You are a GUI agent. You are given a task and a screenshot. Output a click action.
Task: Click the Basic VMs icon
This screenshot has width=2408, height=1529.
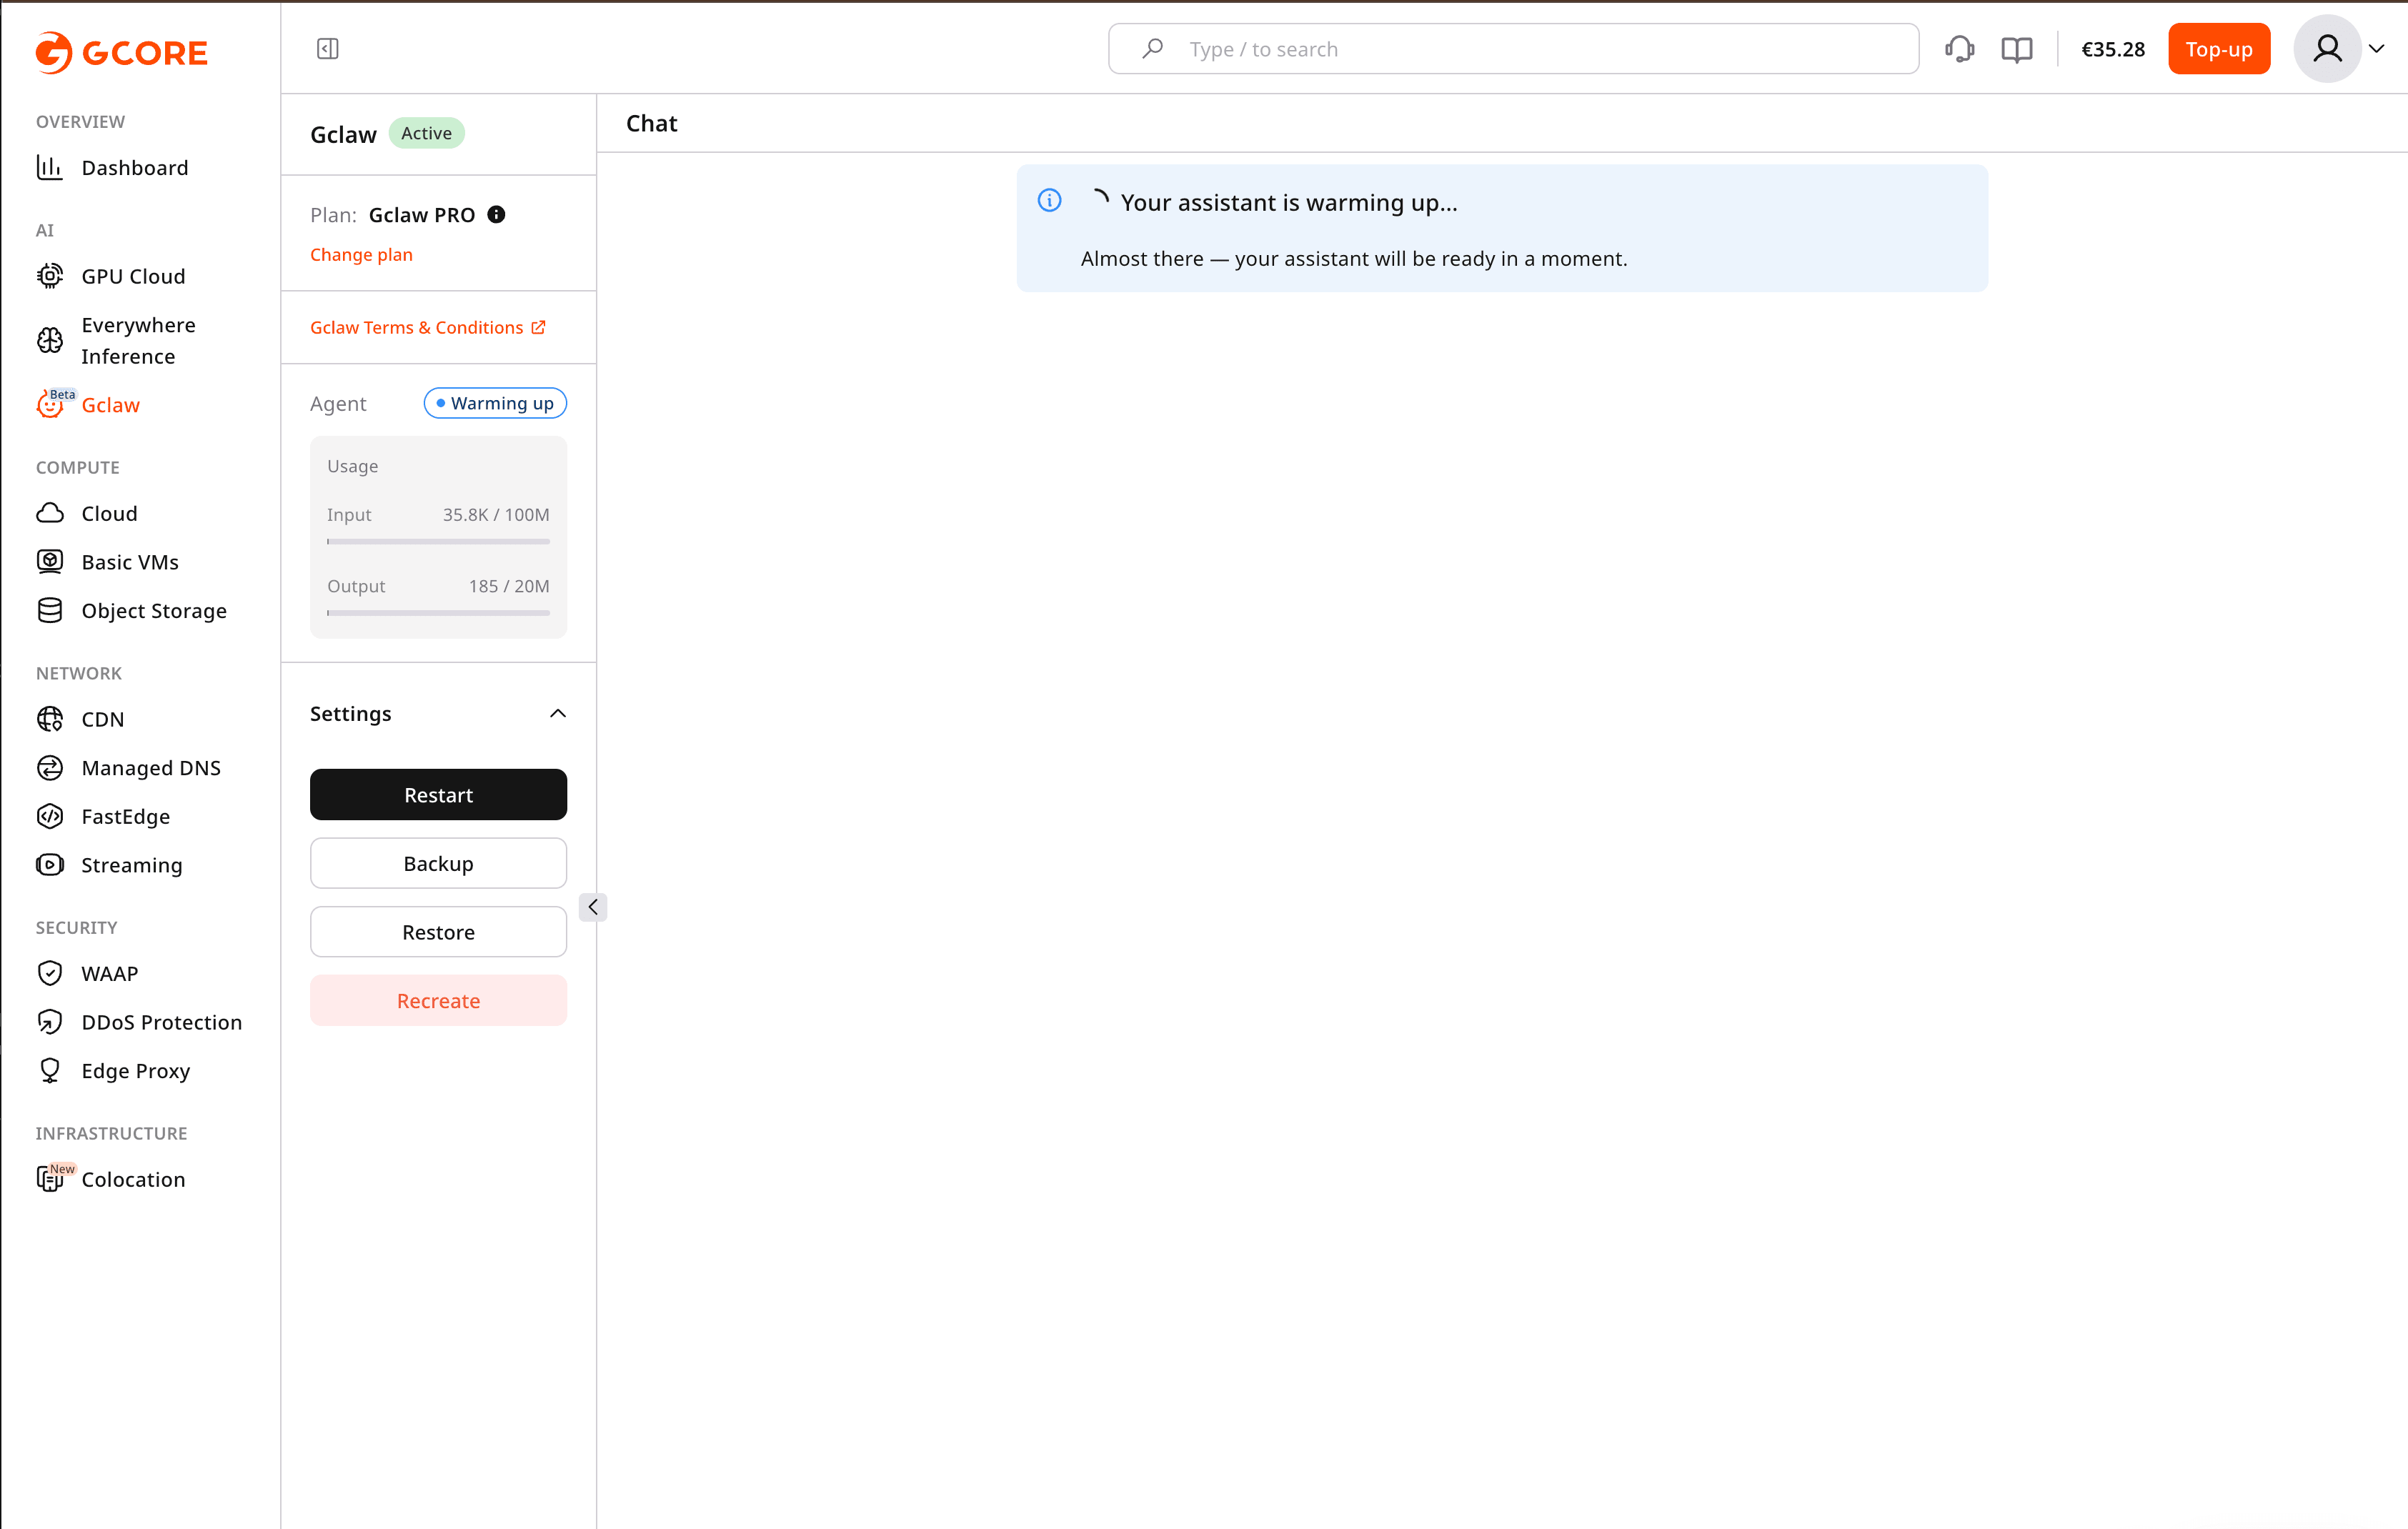(50, 562)
